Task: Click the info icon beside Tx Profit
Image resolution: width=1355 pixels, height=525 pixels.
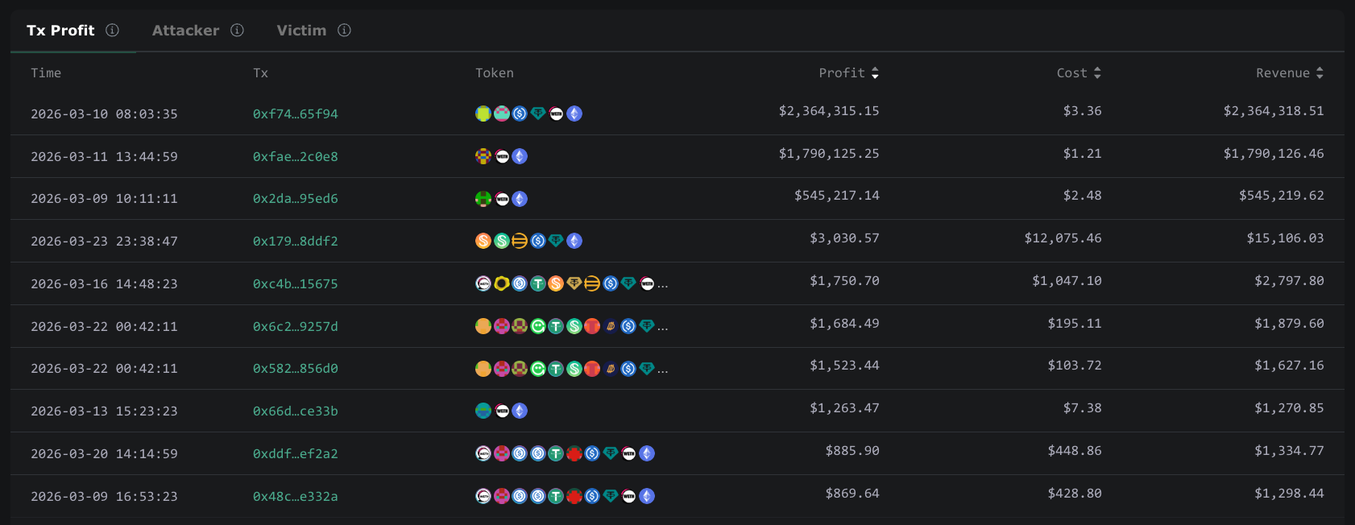Action: tap(112, 31)
